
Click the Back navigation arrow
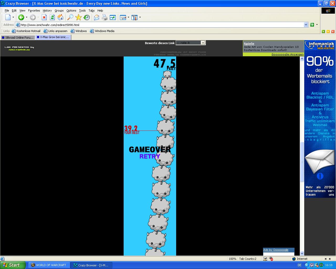pyautogui.click(x=21, y=18)
